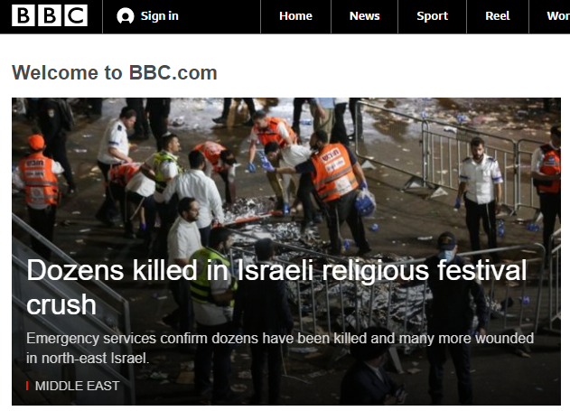Click the C block of BBC logo

(x=76, y=15)
